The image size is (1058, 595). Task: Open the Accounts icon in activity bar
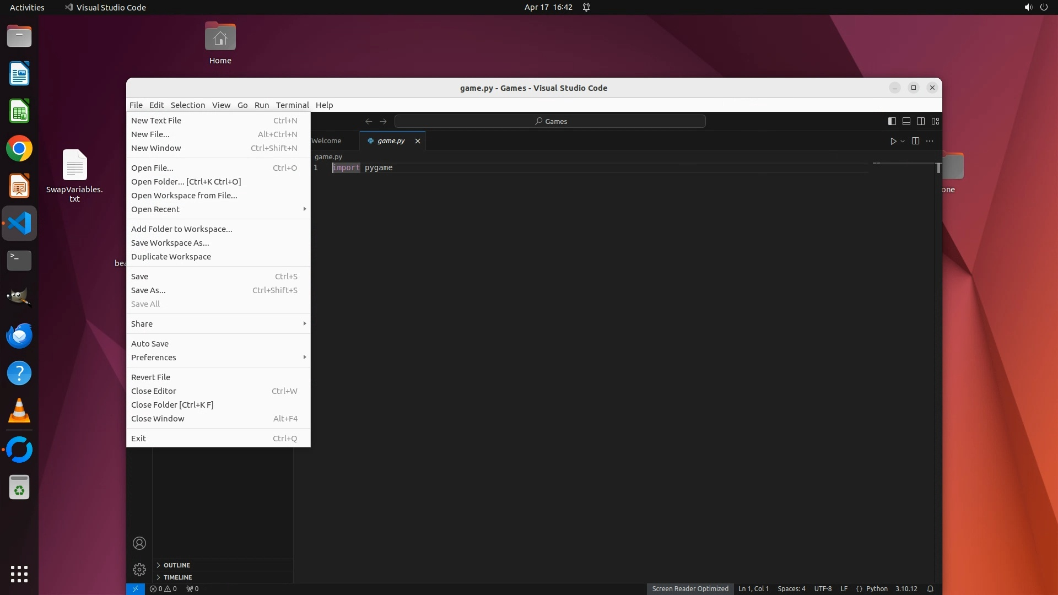[x=139, y=543]
